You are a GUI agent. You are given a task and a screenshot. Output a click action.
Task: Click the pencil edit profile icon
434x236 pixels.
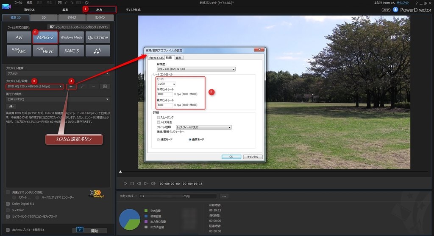click(x=82, y=87)
